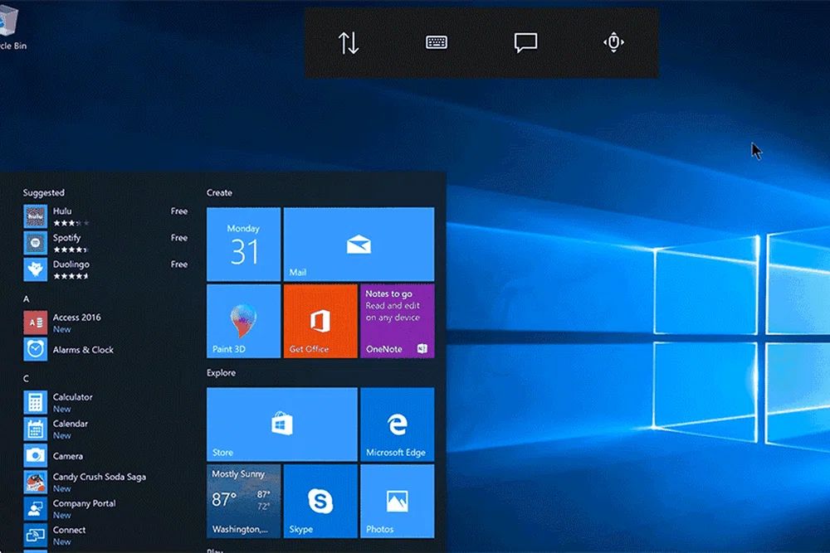Select Hulu in Suggested apps
830x553 pixels.
pos(62,216)
